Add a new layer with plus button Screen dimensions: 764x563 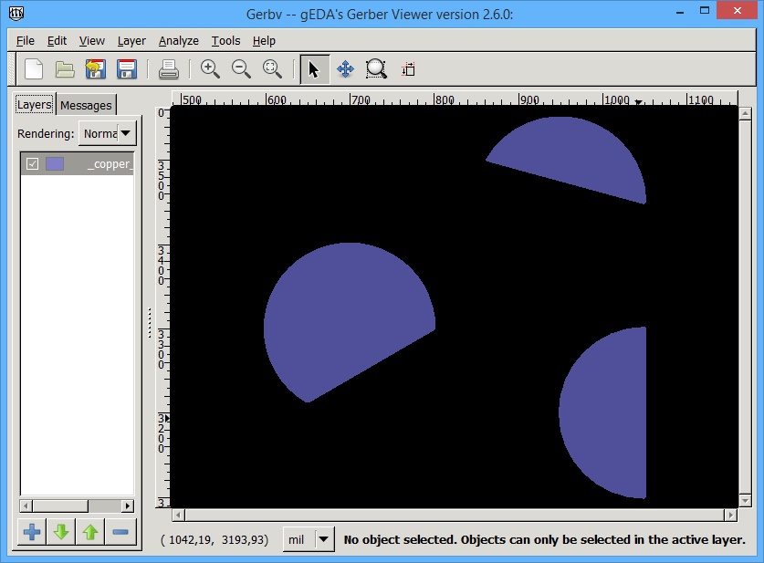coord(32,532)
